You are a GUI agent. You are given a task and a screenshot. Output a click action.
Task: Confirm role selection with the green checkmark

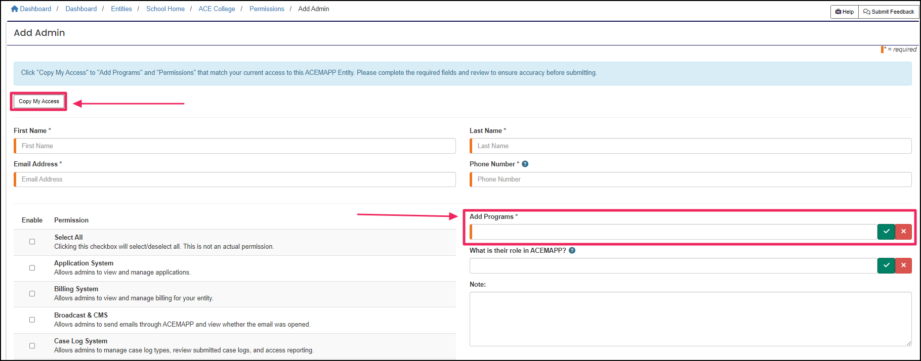[886, 265]
